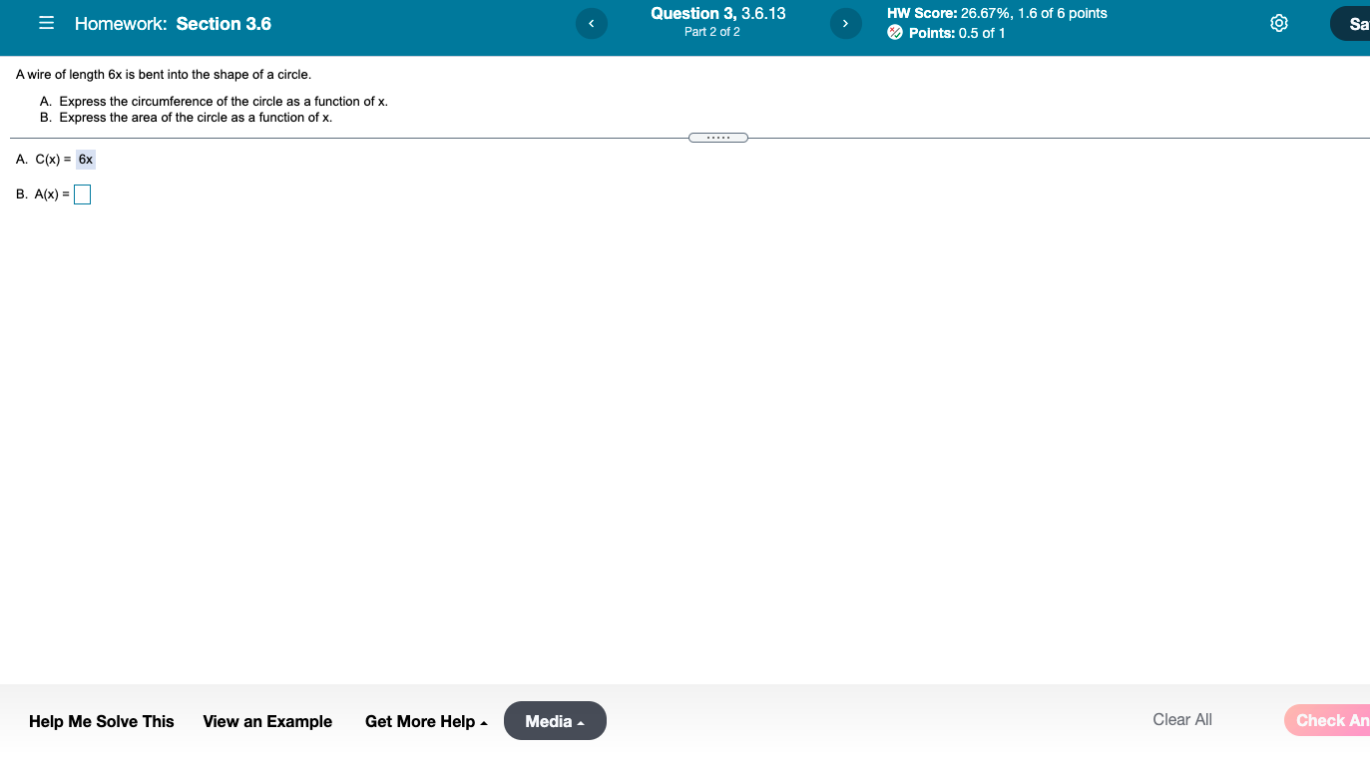1370x760 pixels.
Task: Click the wire of length 6x problem statement
Action: click(x=164, y=75)
